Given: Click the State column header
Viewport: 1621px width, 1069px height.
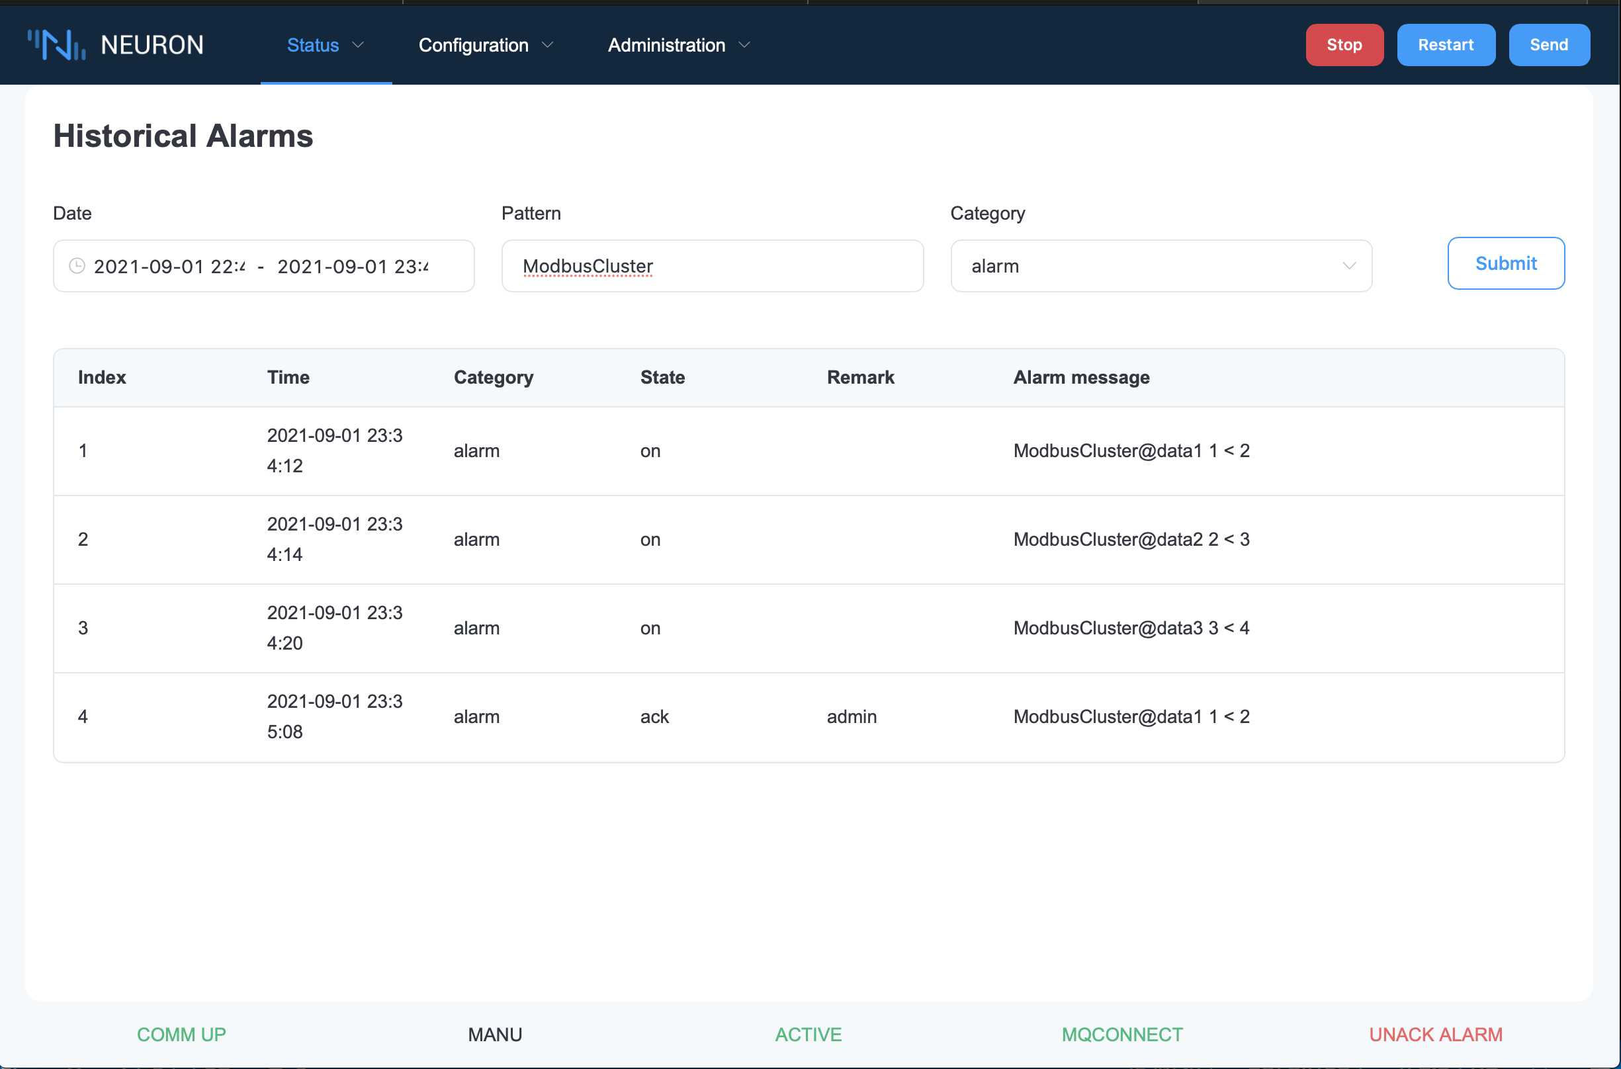Looking at the screenshot, I should point(662,377).
